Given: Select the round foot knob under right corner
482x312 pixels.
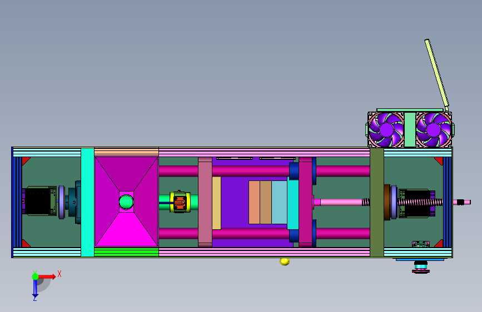Looking at the screenshot, I should point(421,267).
